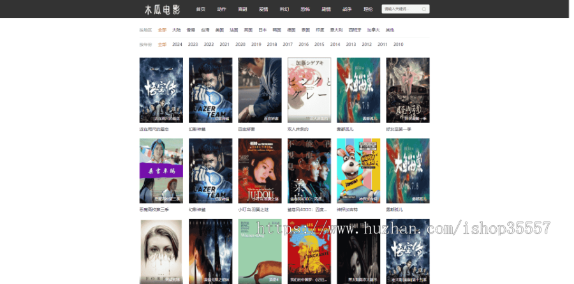The image size is (574, 284).
Task: Filter movies by region 意大利
Action: 336,30
